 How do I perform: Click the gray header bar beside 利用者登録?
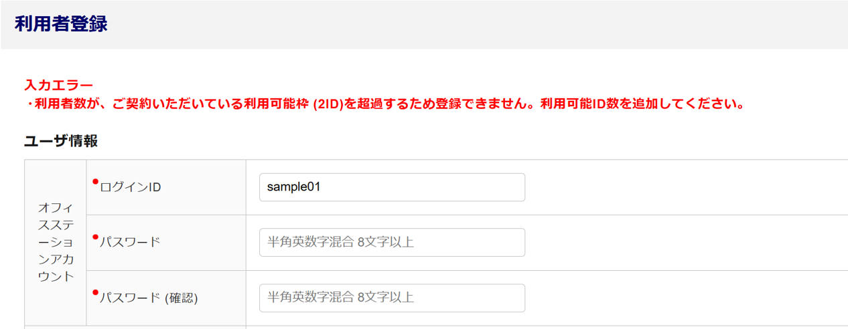[x=469, y=24]
